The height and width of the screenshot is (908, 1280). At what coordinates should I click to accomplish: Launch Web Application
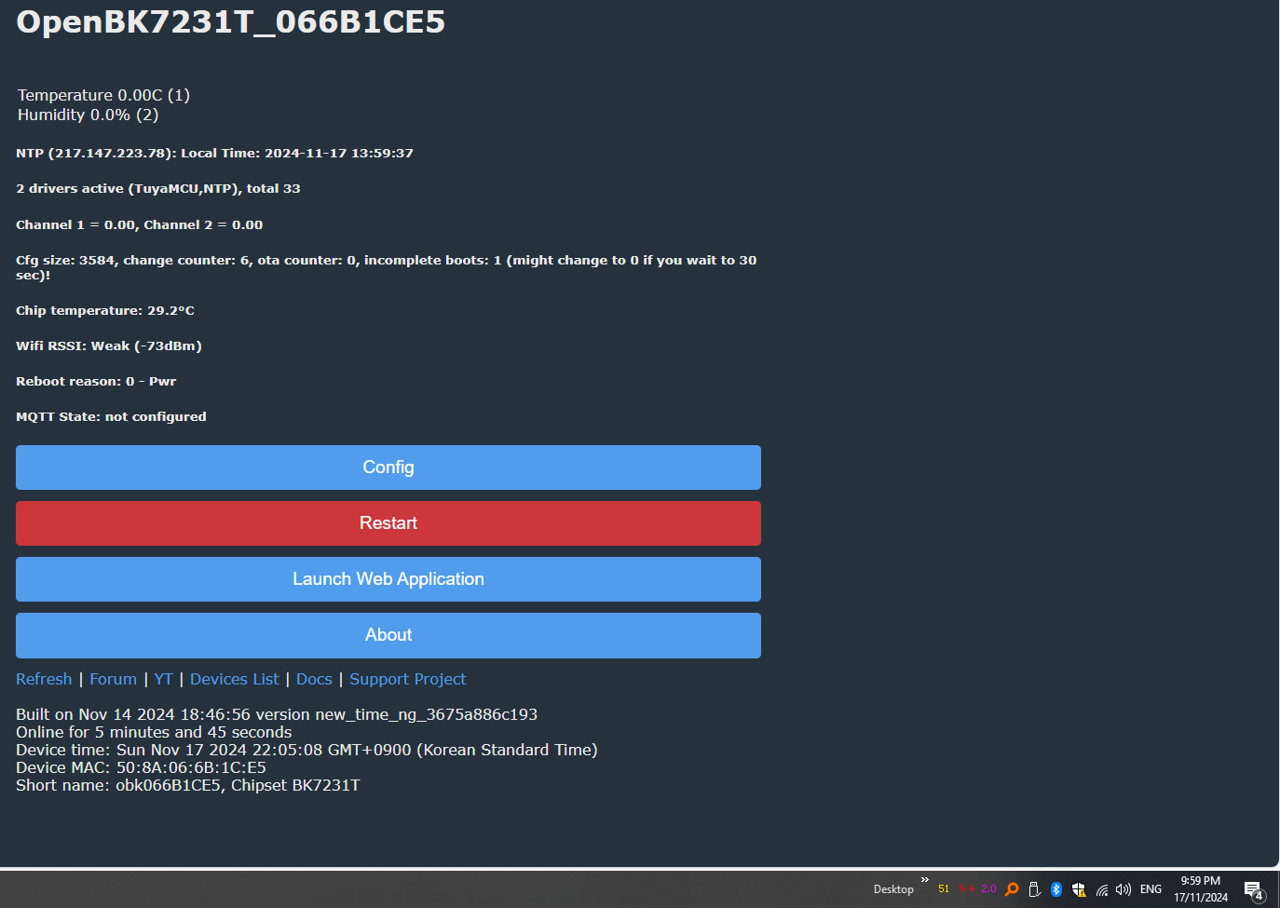[x=388, y=579]
